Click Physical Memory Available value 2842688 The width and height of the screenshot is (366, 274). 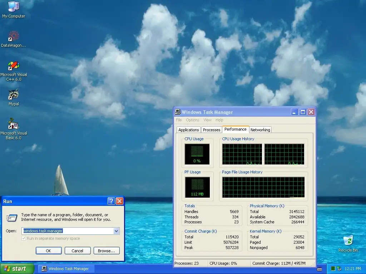(x=297, y=217)
